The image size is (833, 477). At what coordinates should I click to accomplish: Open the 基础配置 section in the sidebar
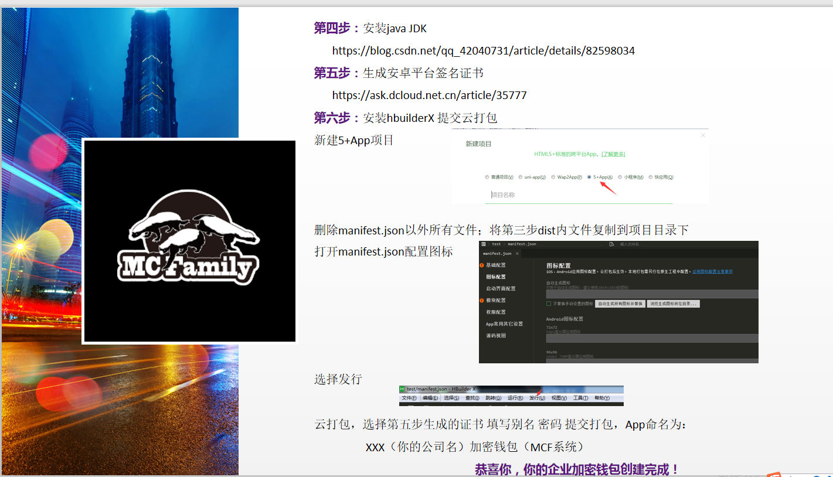pyautogui.click(x=496, y=265)
